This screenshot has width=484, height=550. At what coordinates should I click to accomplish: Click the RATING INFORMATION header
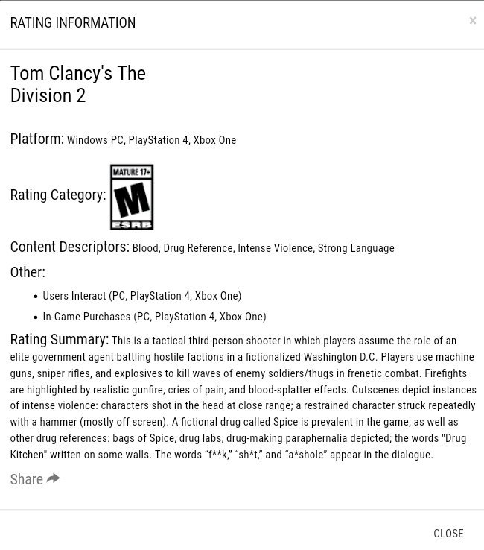[x=73, y=23]
